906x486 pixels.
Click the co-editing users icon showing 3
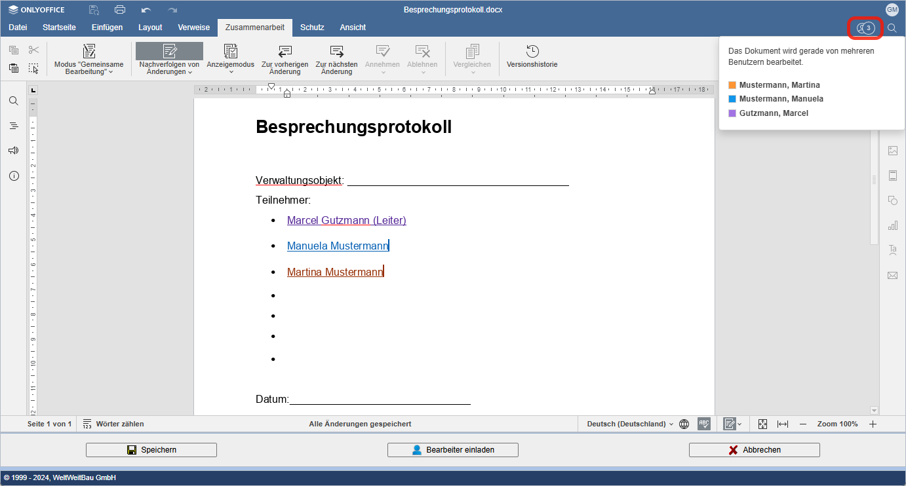865,28
